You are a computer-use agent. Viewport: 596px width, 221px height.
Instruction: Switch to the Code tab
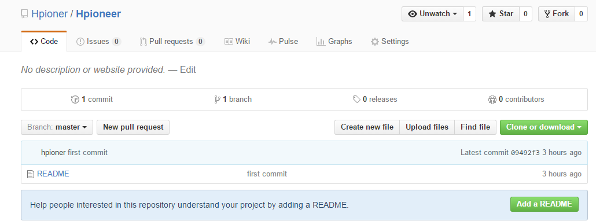[x=44, y=42]
